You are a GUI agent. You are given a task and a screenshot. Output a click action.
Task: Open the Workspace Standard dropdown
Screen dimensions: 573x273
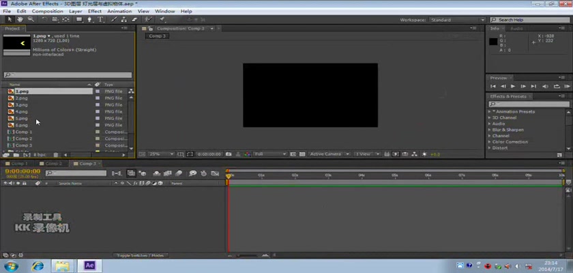pyautogui.click(x=457, y=20)
